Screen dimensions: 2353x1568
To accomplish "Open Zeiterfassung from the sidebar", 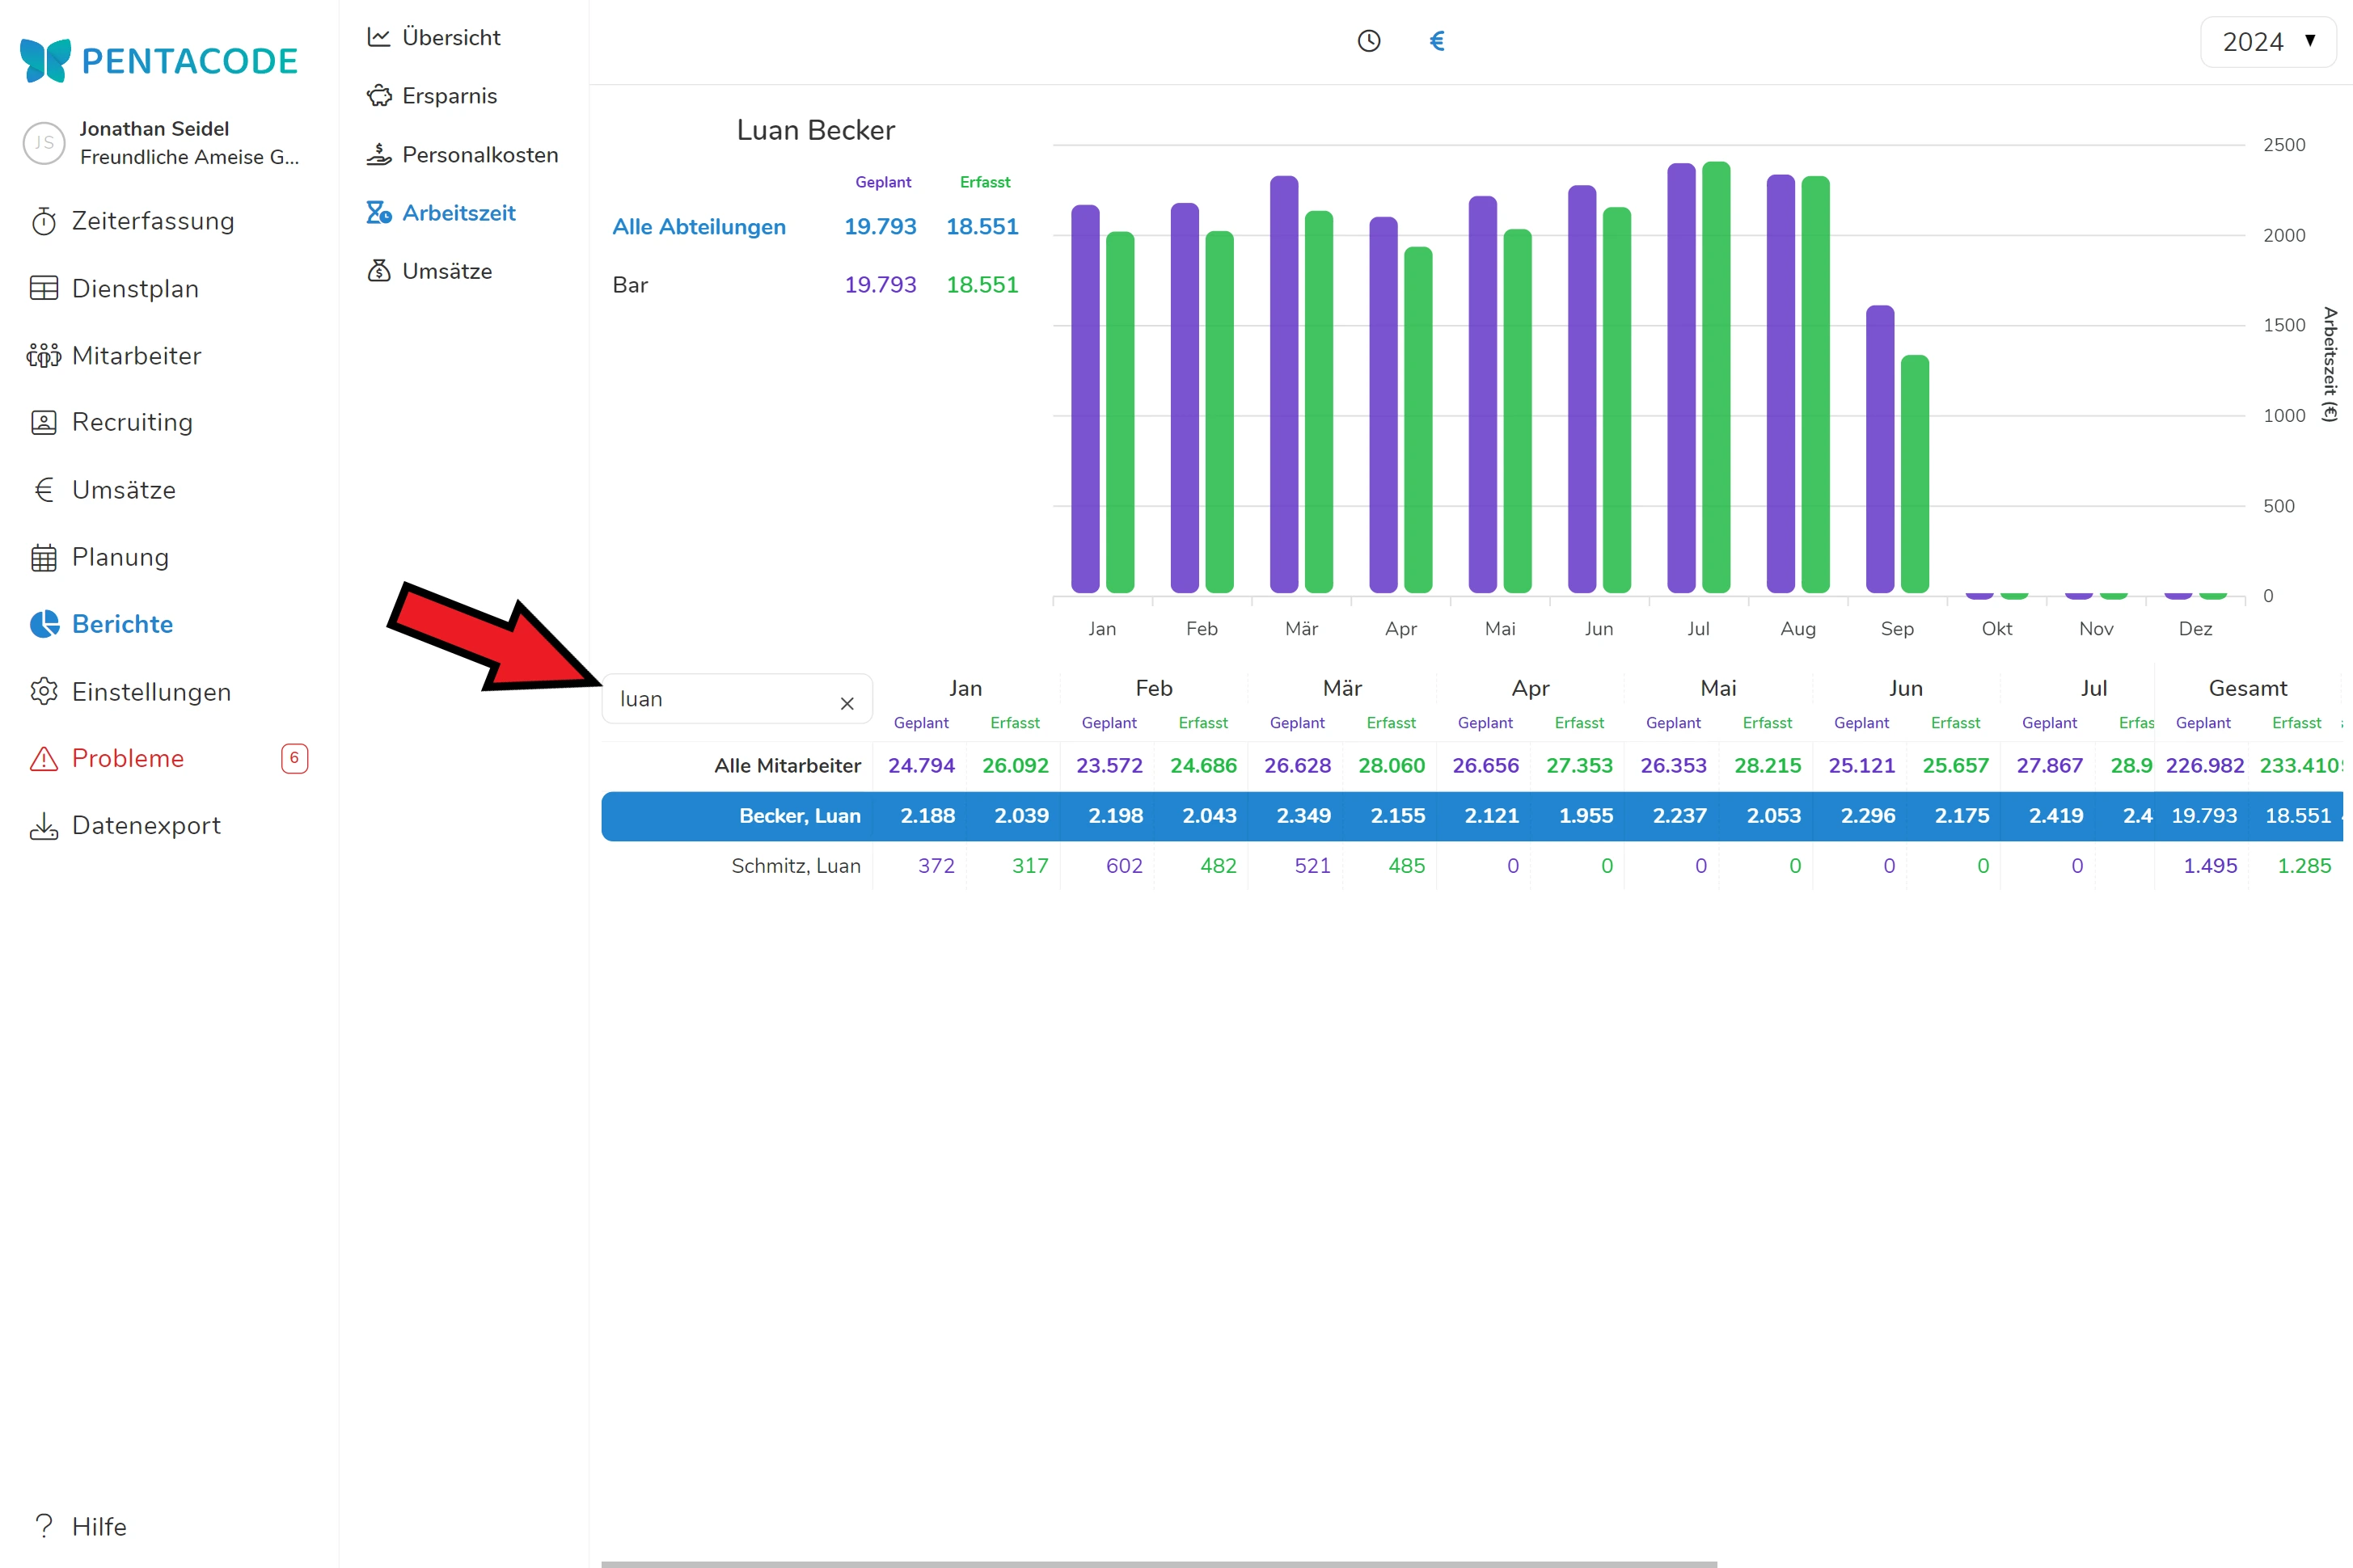I will point(152,221).
